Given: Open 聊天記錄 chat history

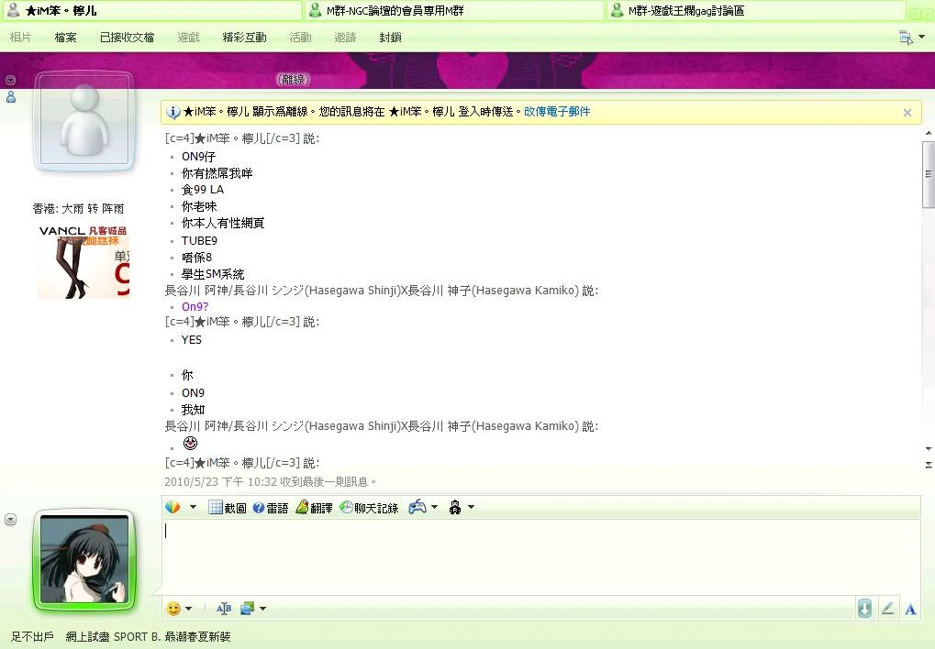Looking at the screenshot, I should tap(369, 508).
